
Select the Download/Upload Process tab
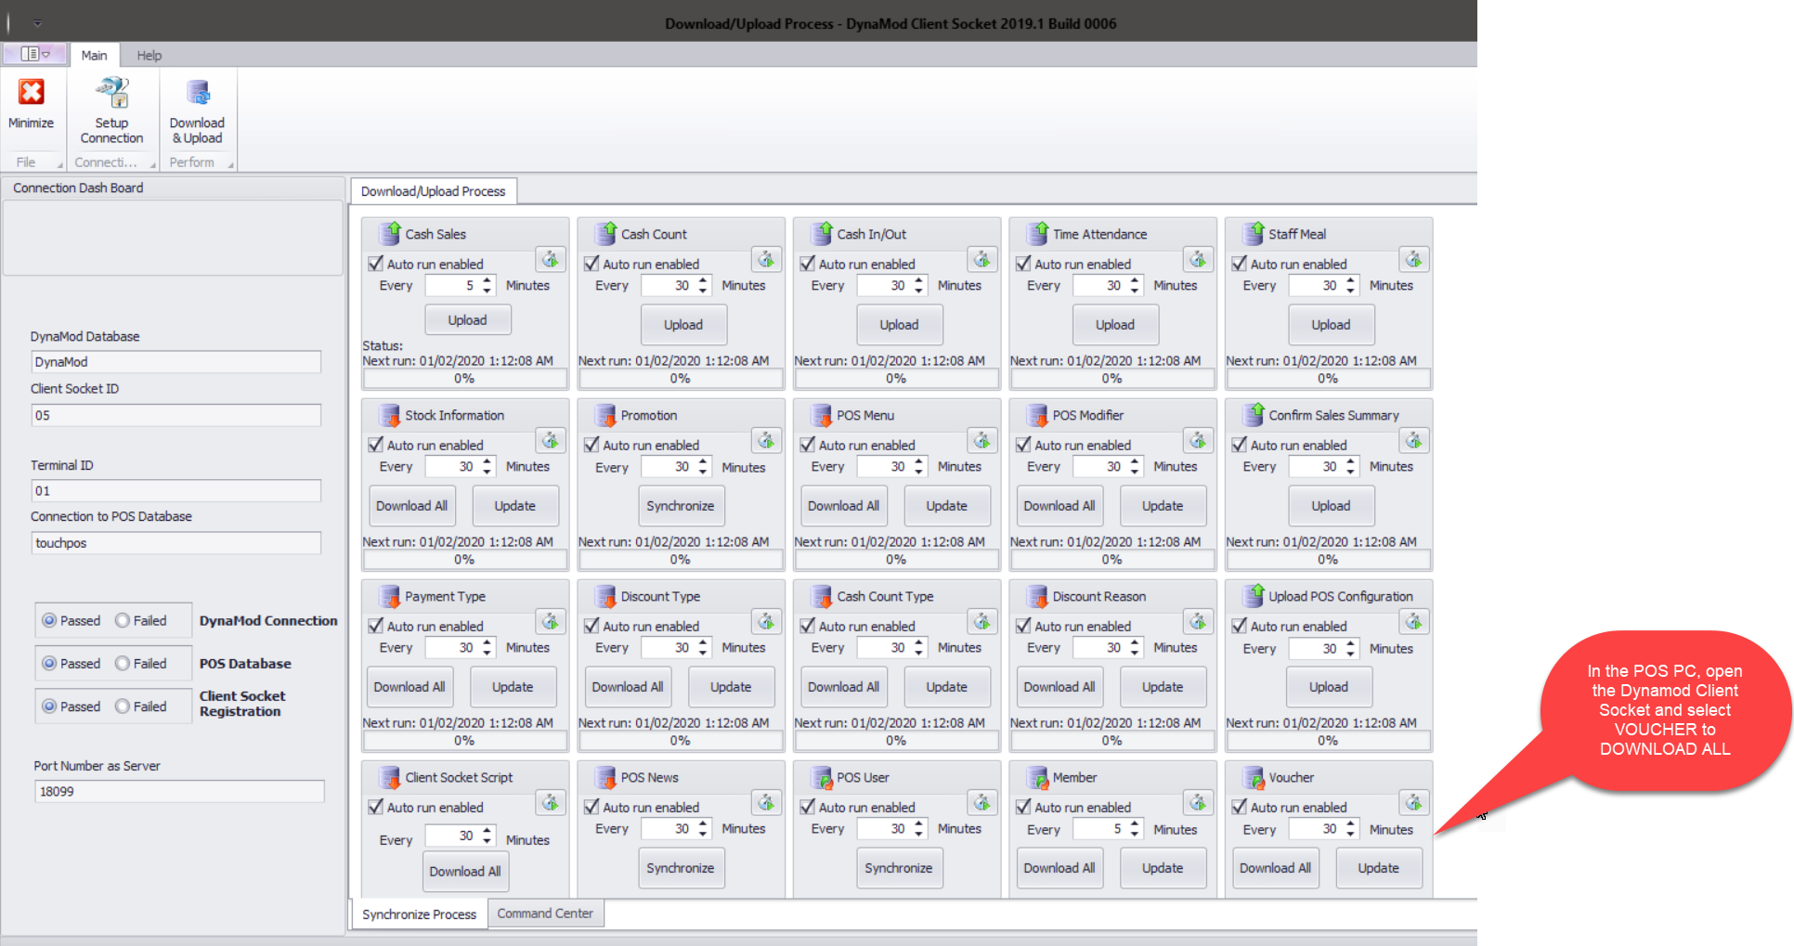[434, 191]
